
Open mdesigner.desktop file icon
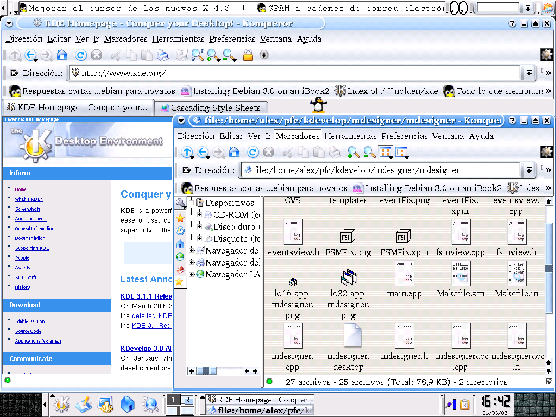pyautogui.click(x=352, y=335)
